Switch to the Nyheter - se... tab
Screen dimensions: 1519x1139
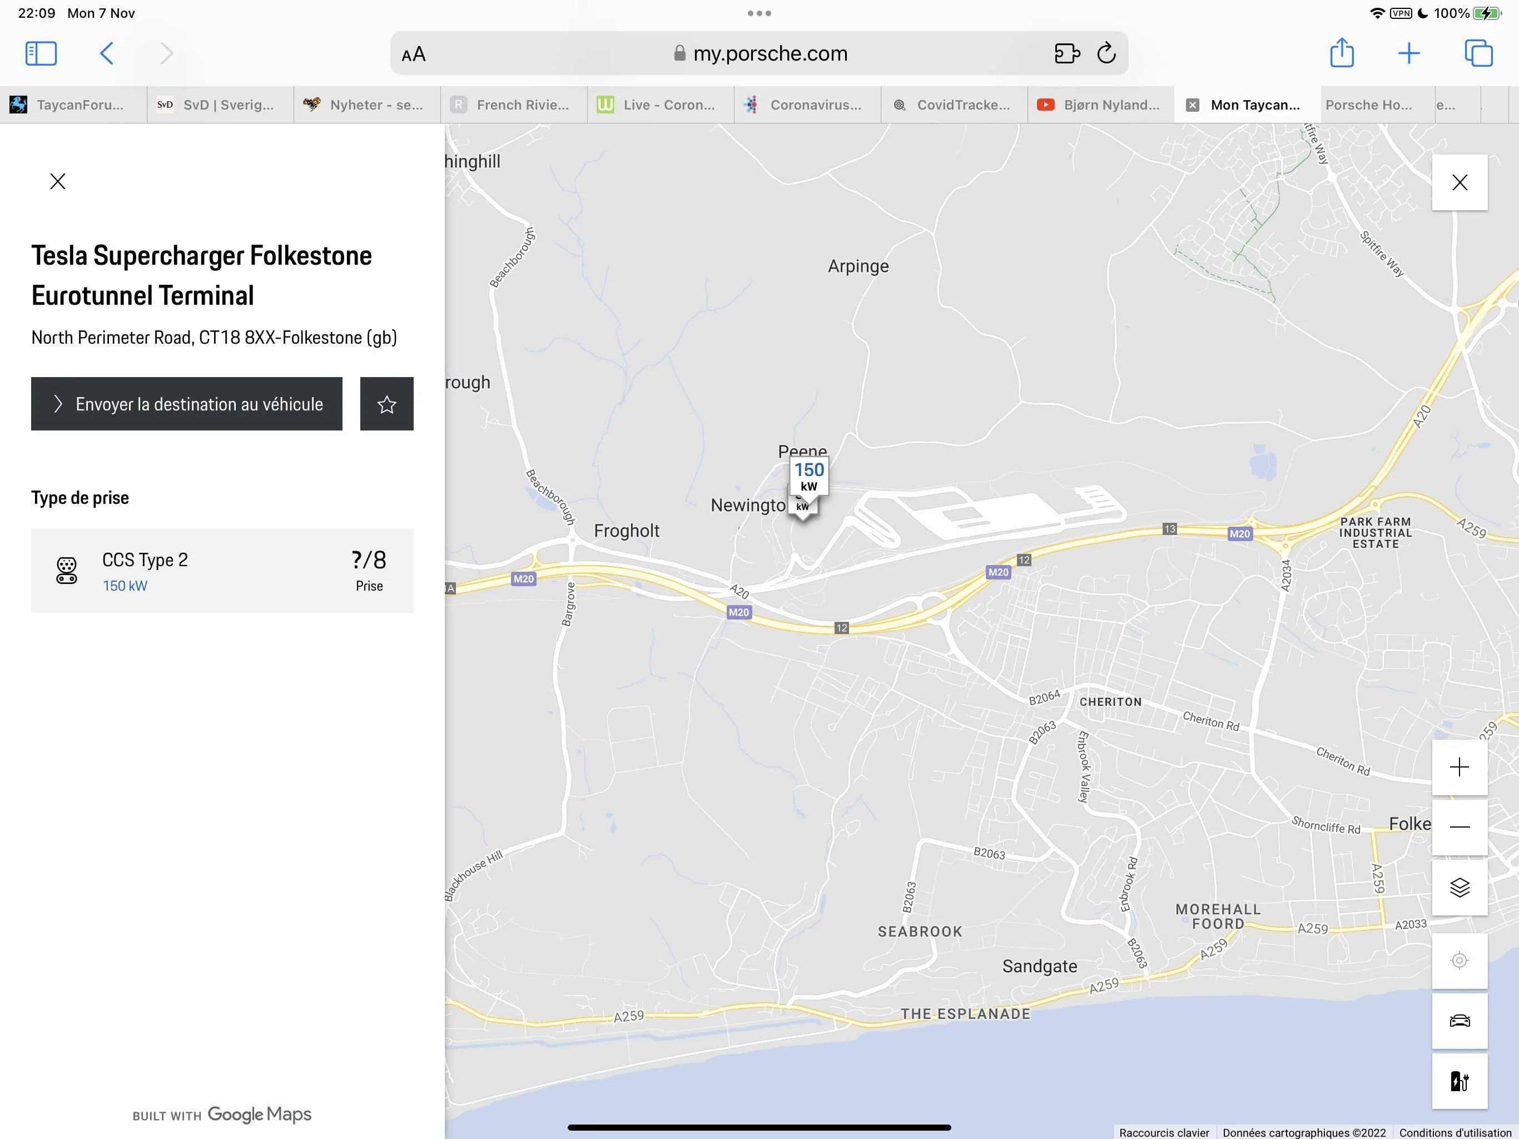tap(367, 105)
